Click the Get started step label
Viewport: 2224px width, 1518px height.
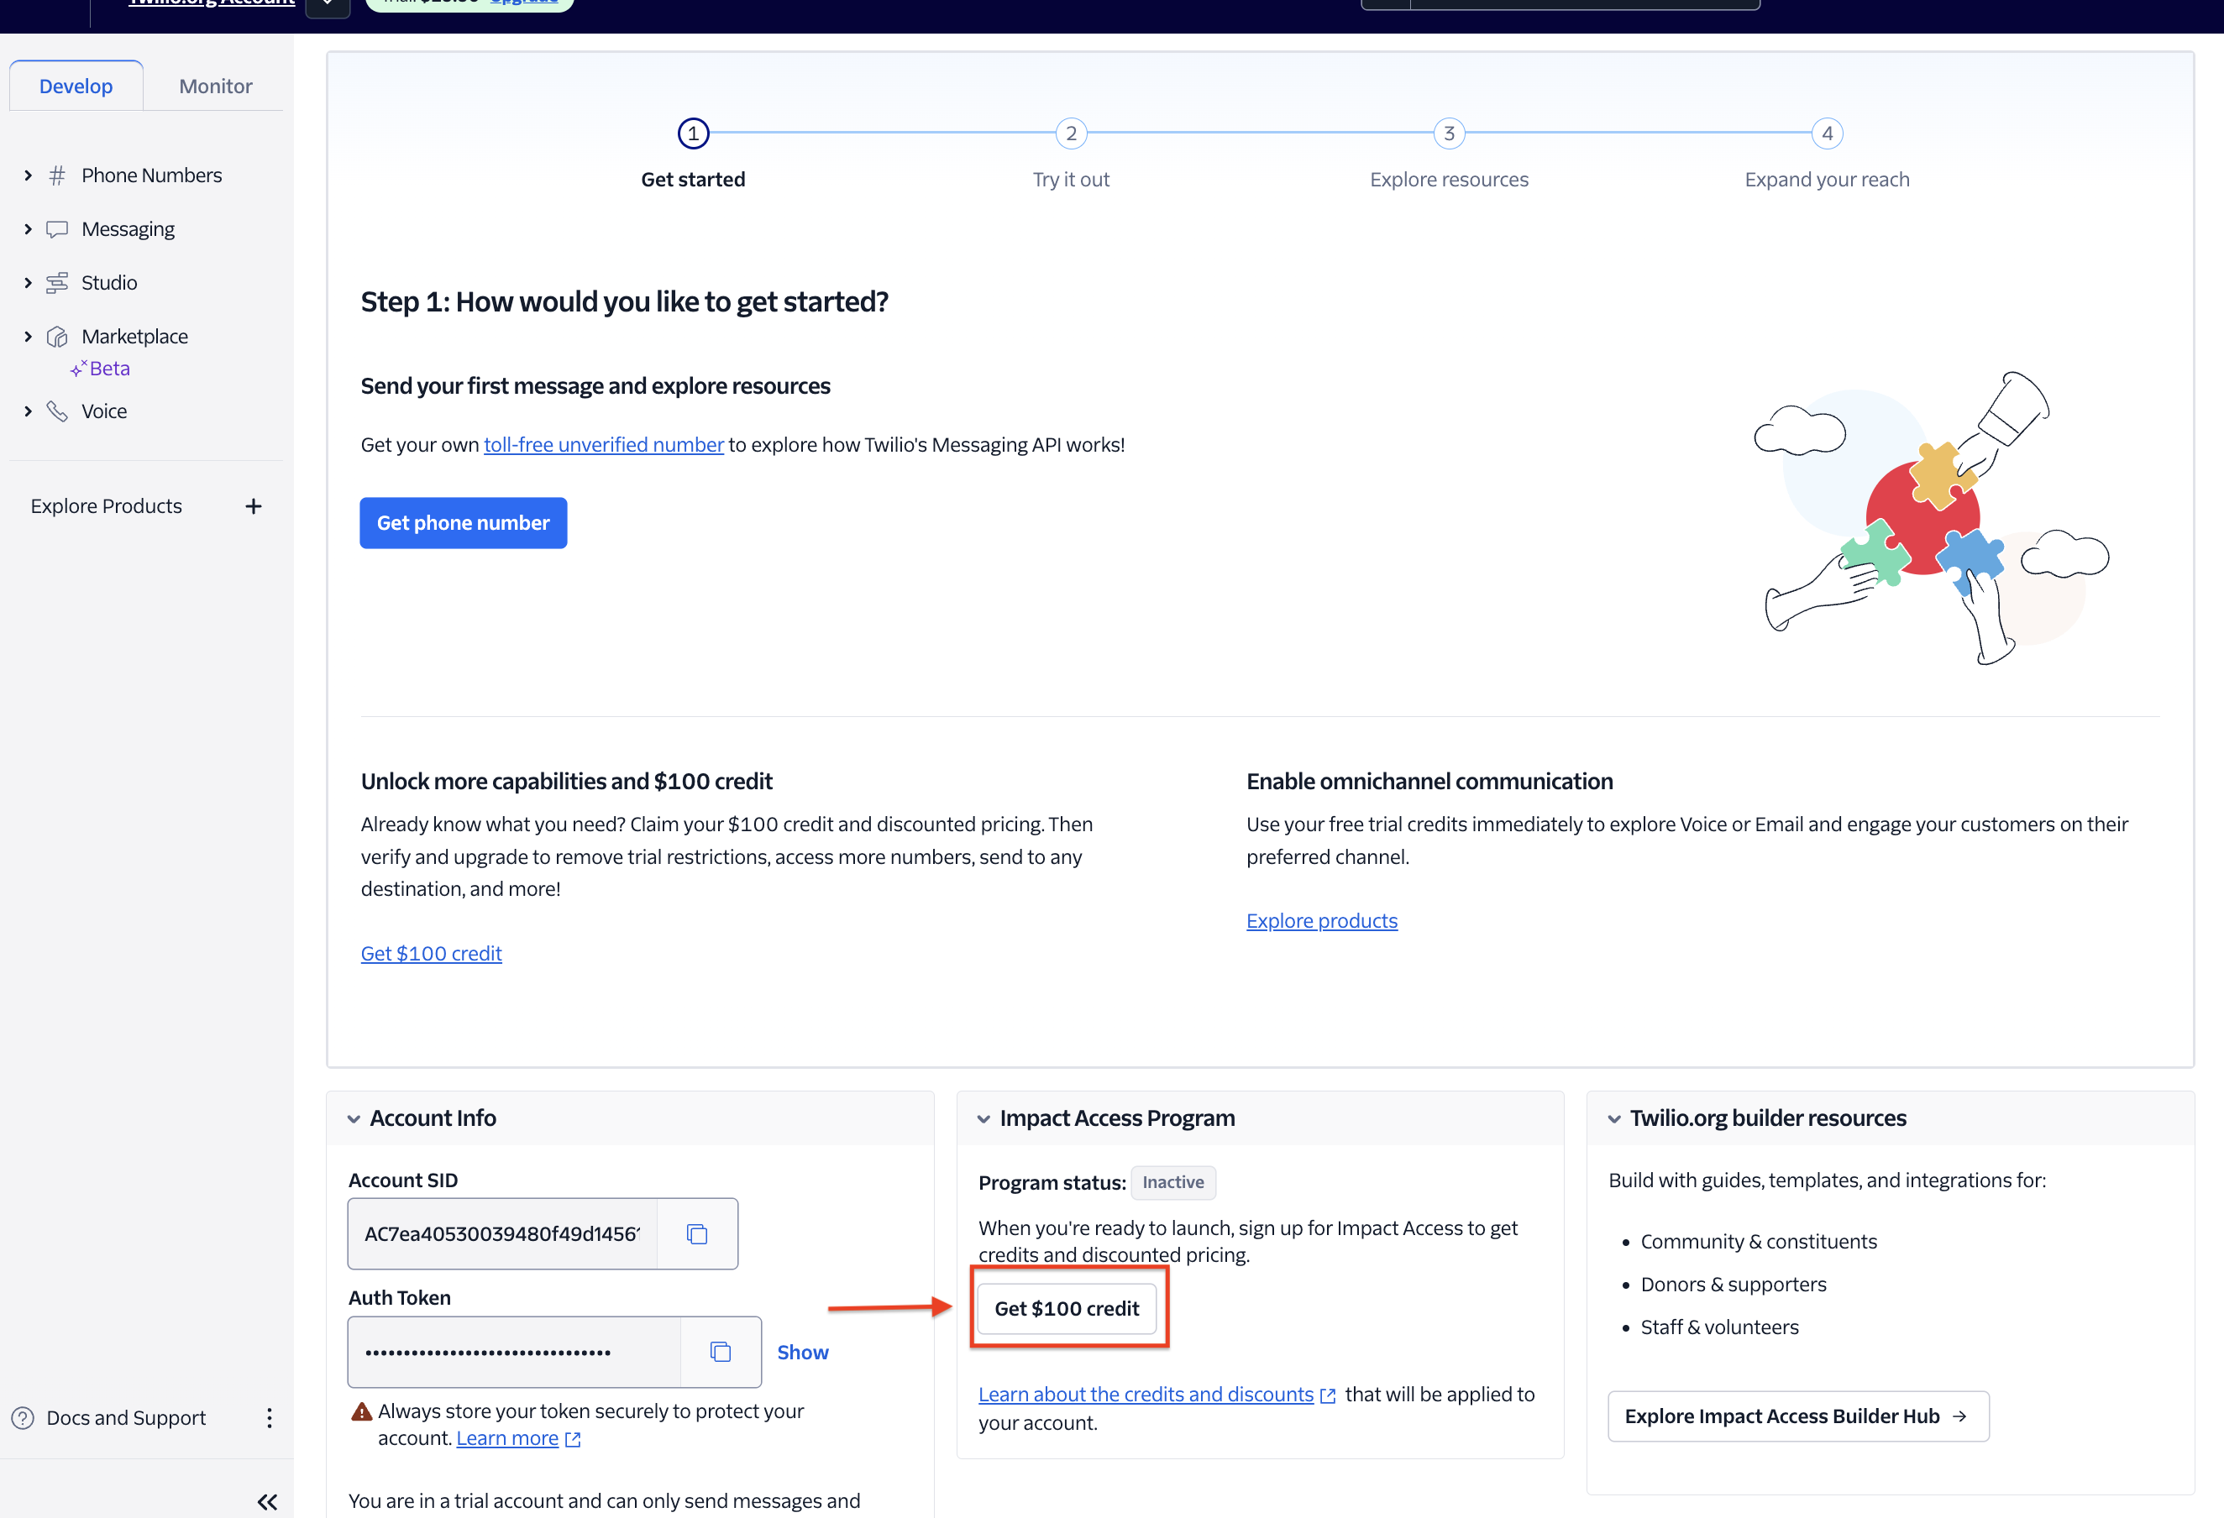click(x=693, y=180)
